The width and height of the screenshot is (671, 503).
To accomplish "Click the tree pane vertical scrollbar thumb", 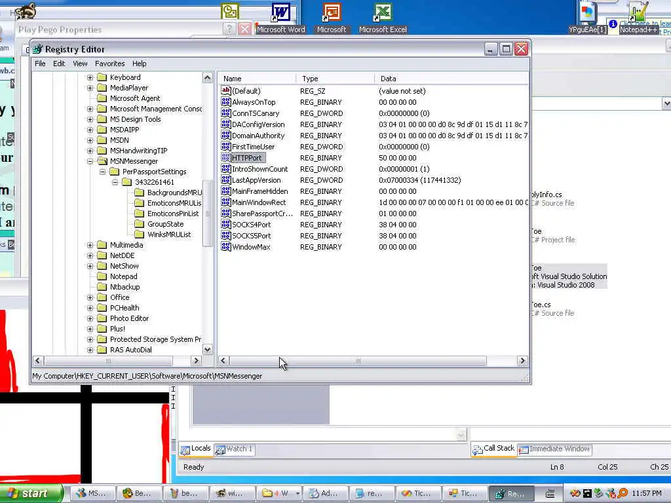I will pyautogui.click(x=207, y=214).
